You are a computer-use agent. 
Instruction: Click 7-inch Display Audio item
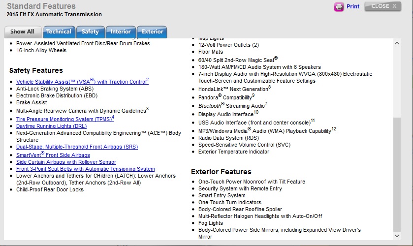click(x=285, y=77)
